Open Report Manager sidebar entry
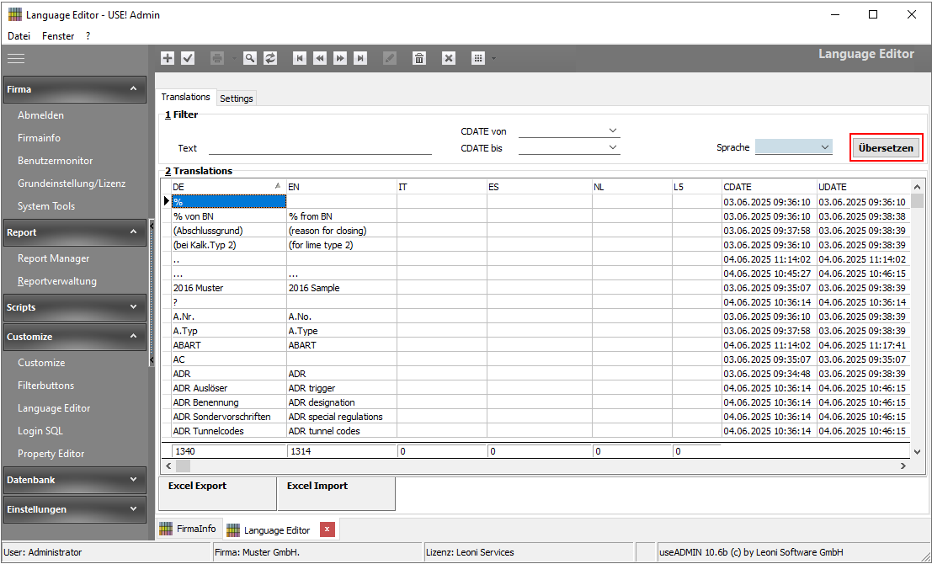 pyautogui.click(x=54, y=258)
